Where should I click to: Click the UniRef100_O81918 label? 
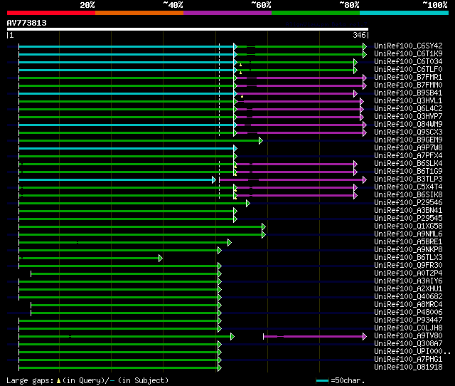pos(408,367)
